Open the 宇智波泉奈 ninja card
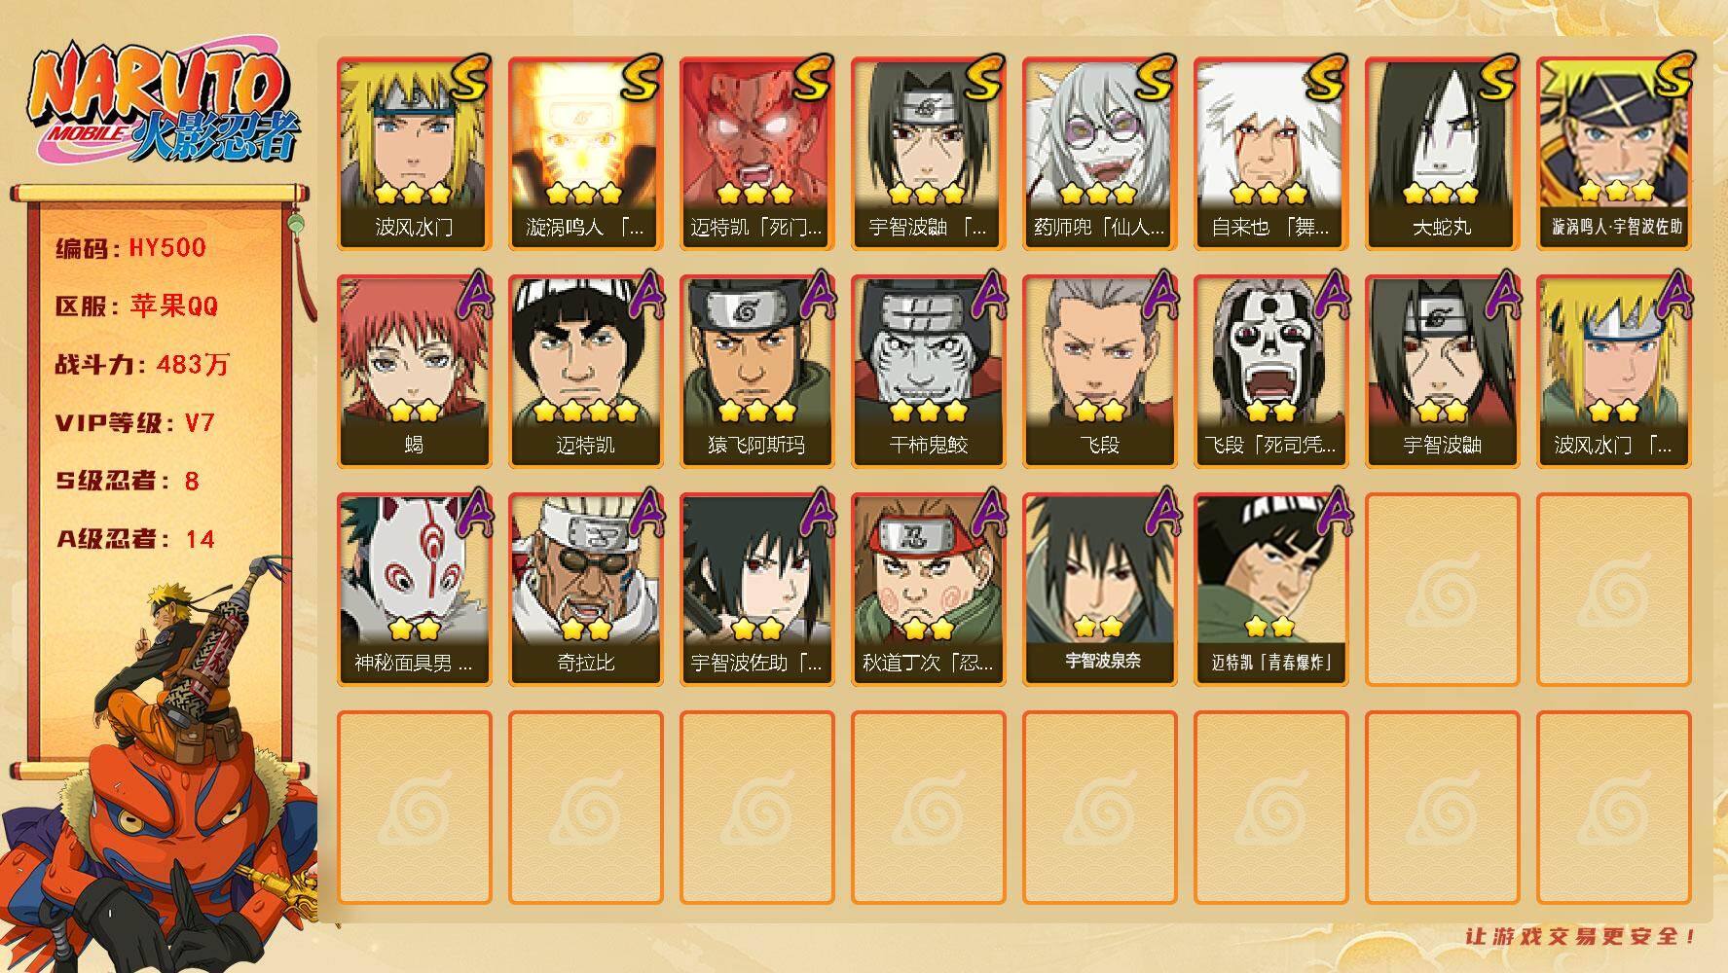The image size is (1728, 973). [1099, 590]
